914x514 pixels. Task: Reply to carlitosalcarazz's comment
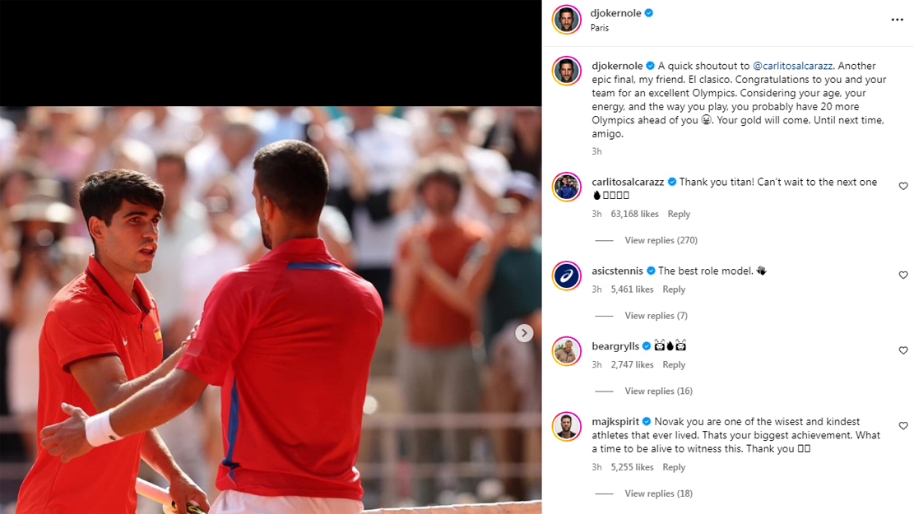(x=679, y=214)
